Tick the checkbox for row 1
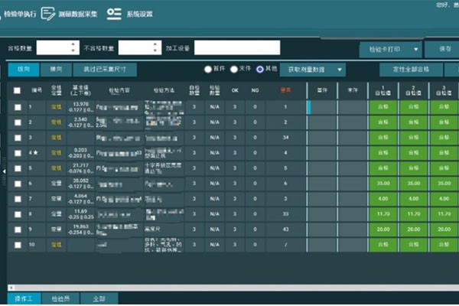The height and width of the screenshot is (306, 459). click(x=18, y=107)
